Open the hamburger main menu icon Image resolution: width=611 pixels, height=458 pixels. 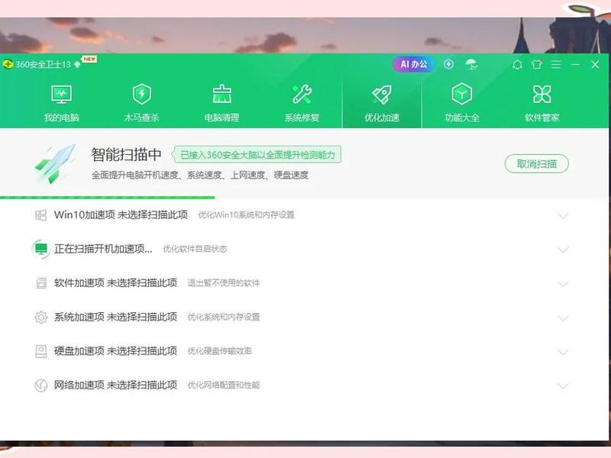(x=557, y=65)
